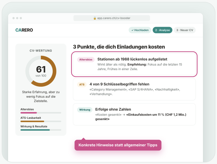The image size is (217, 164).
Task: Click the checkmark on the Hochladen pill
Action: [133, 30]
